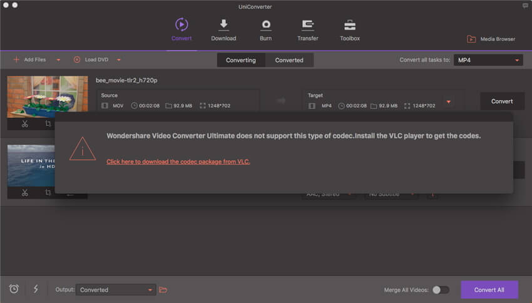
Task: Switch to the Converted tab
Action: point(289,60)
